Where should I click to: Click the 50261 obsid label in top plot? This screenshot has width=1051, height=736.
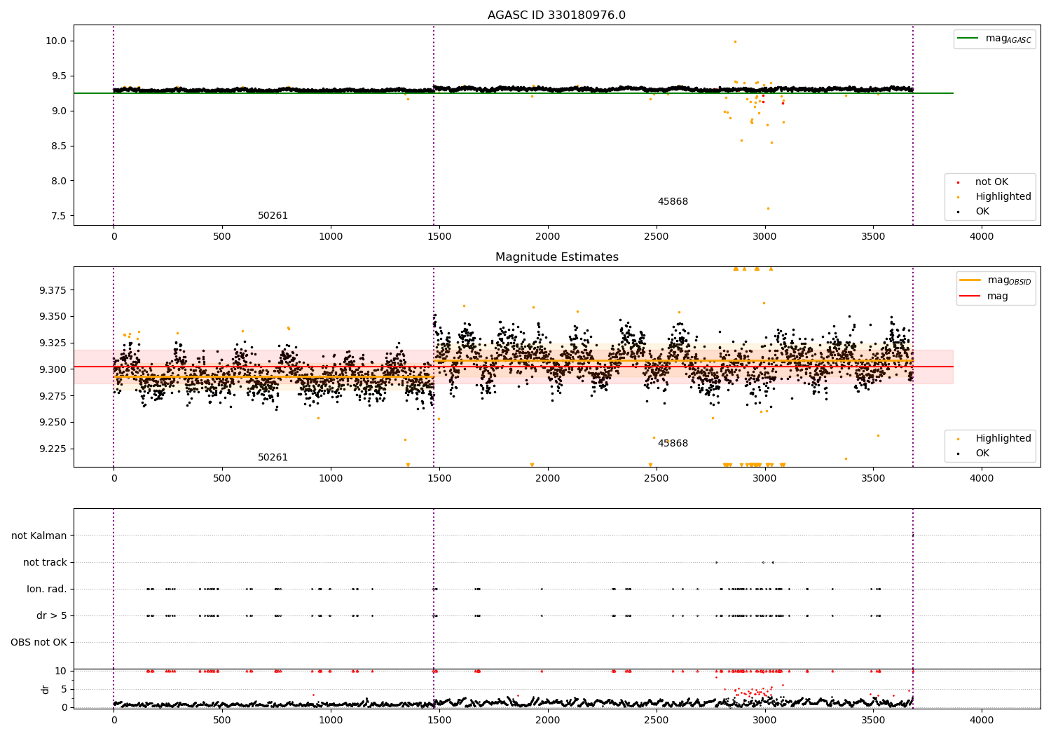[x=273, y=216]
